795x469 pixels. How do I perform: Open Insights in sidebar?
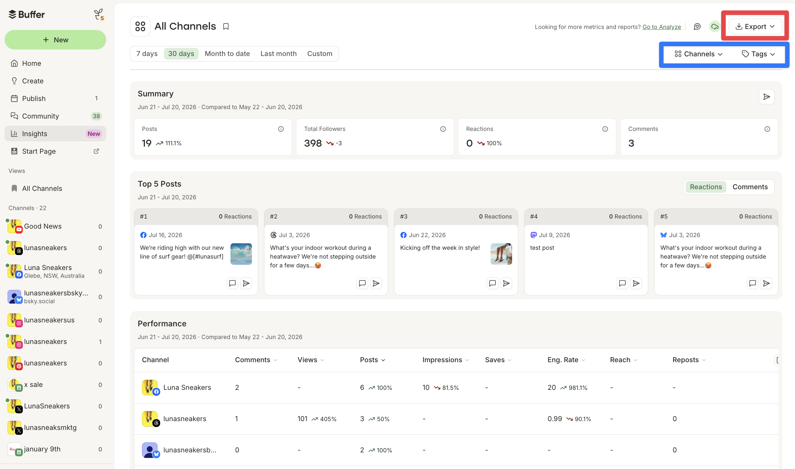pos(55,134)
